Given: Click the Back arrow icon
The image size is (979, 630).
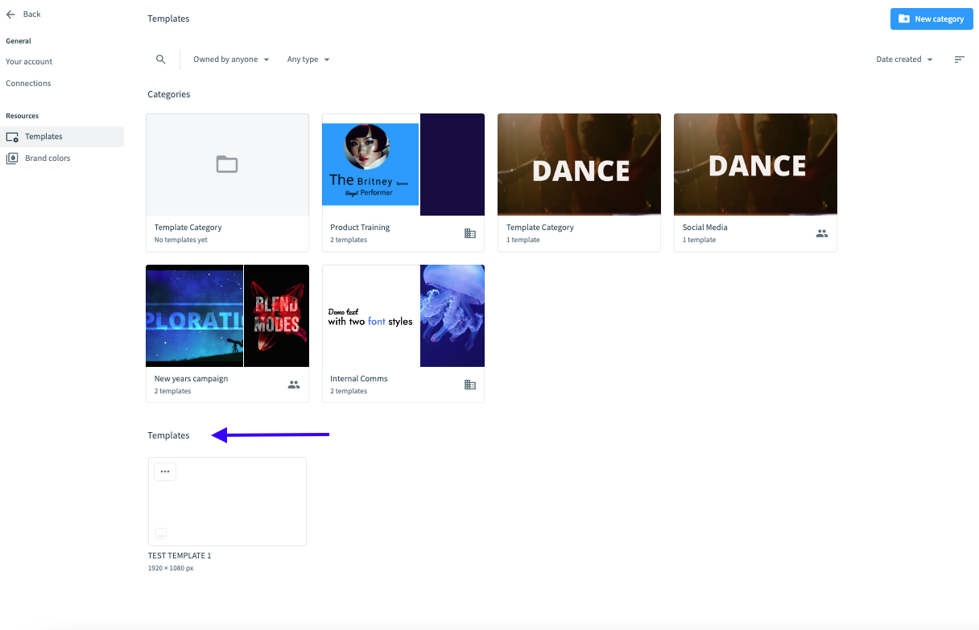Looking at the screenshot, I should 10,14.
